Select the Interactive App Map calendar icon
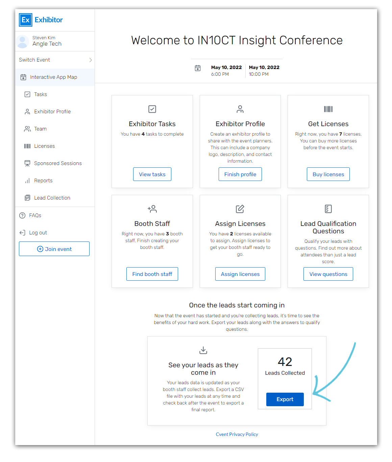This screenshot has width=392, height=462. (23, 77)
